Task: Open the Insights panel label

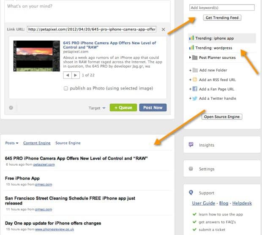Action: tap(207, 145)
